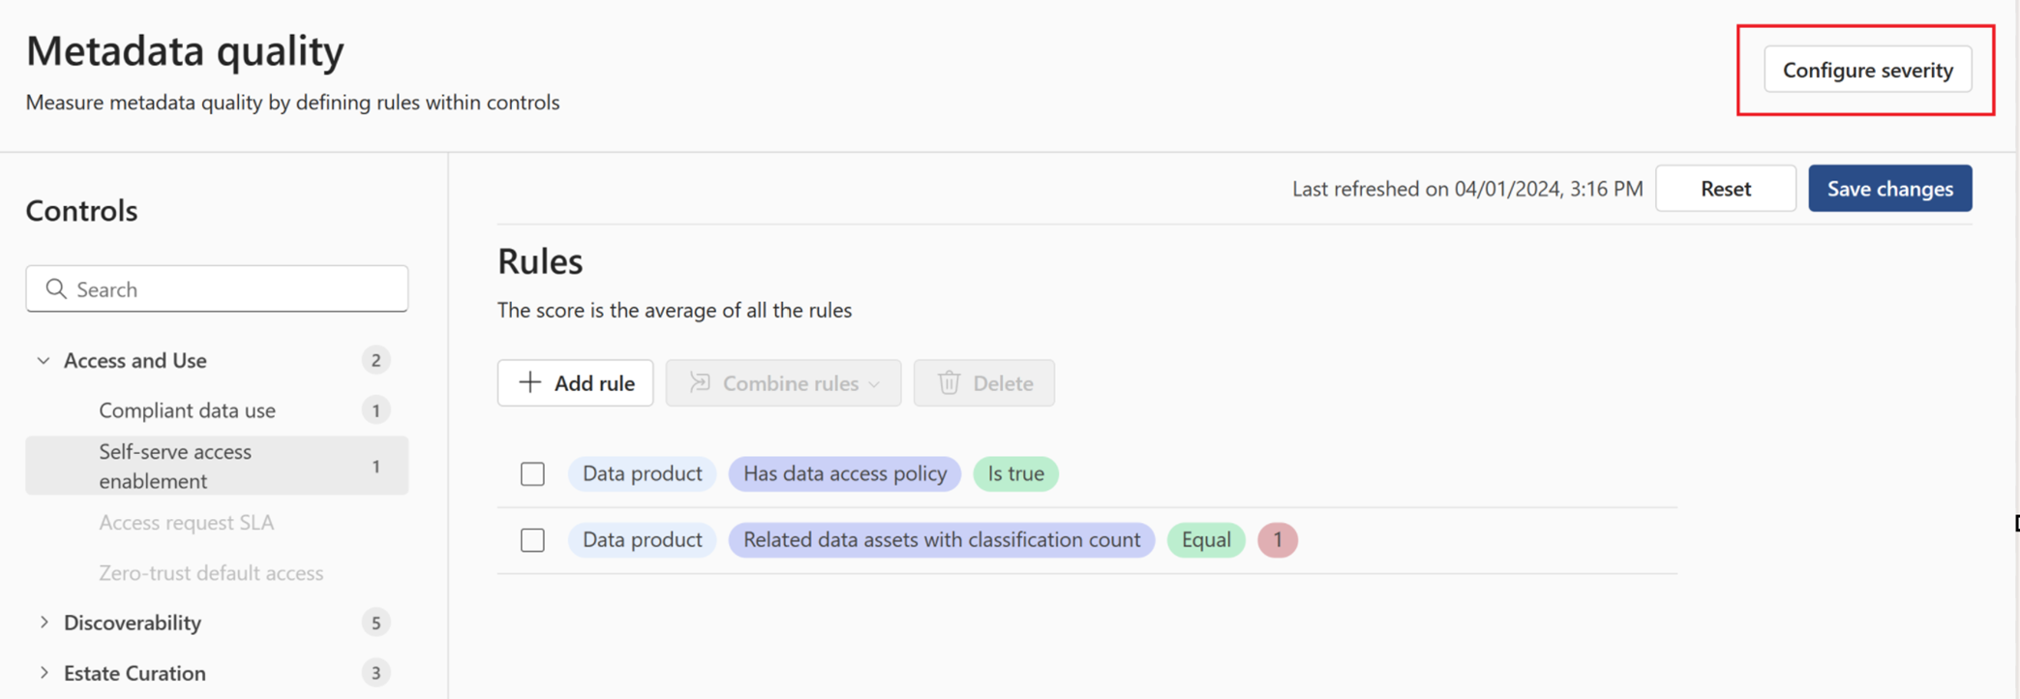
Task: Click the red value 1 pill
Action: coord(1277,539)
